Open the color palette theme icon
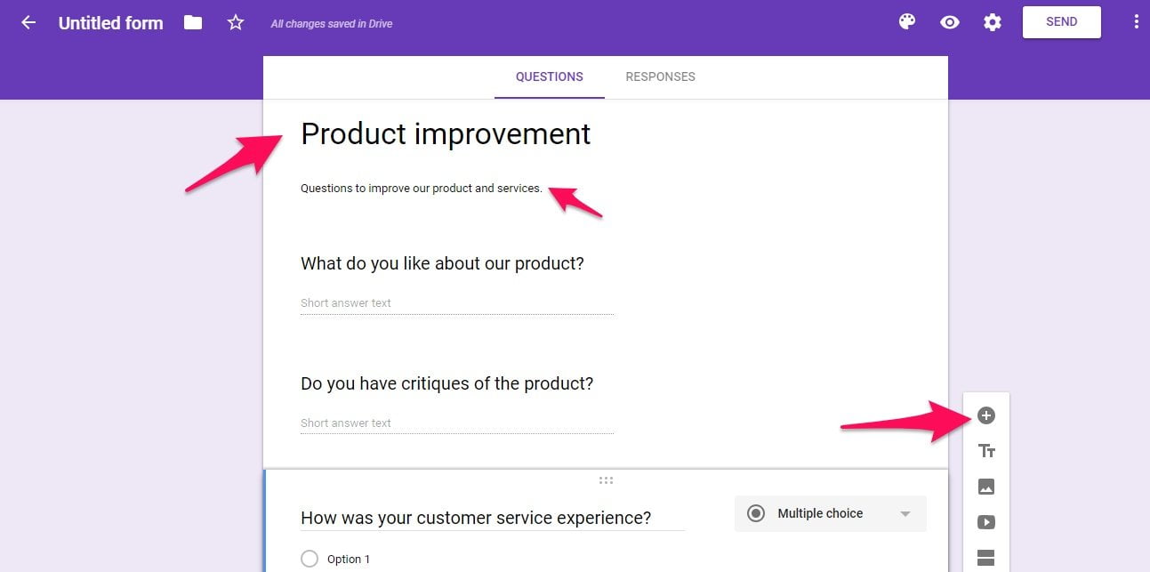The image size is (1150, 572). [907, 22]
